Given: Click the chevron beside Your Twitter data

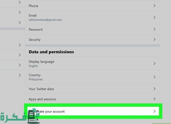Looking at the screenshot, I should pos(154,89).
